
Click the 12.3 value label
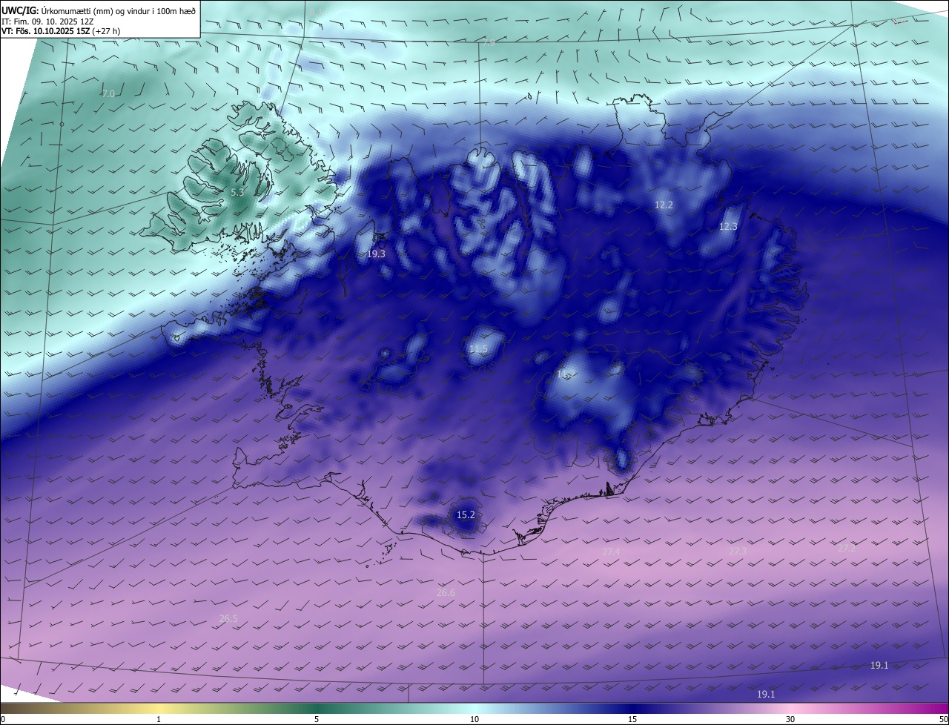pos(728,226)
